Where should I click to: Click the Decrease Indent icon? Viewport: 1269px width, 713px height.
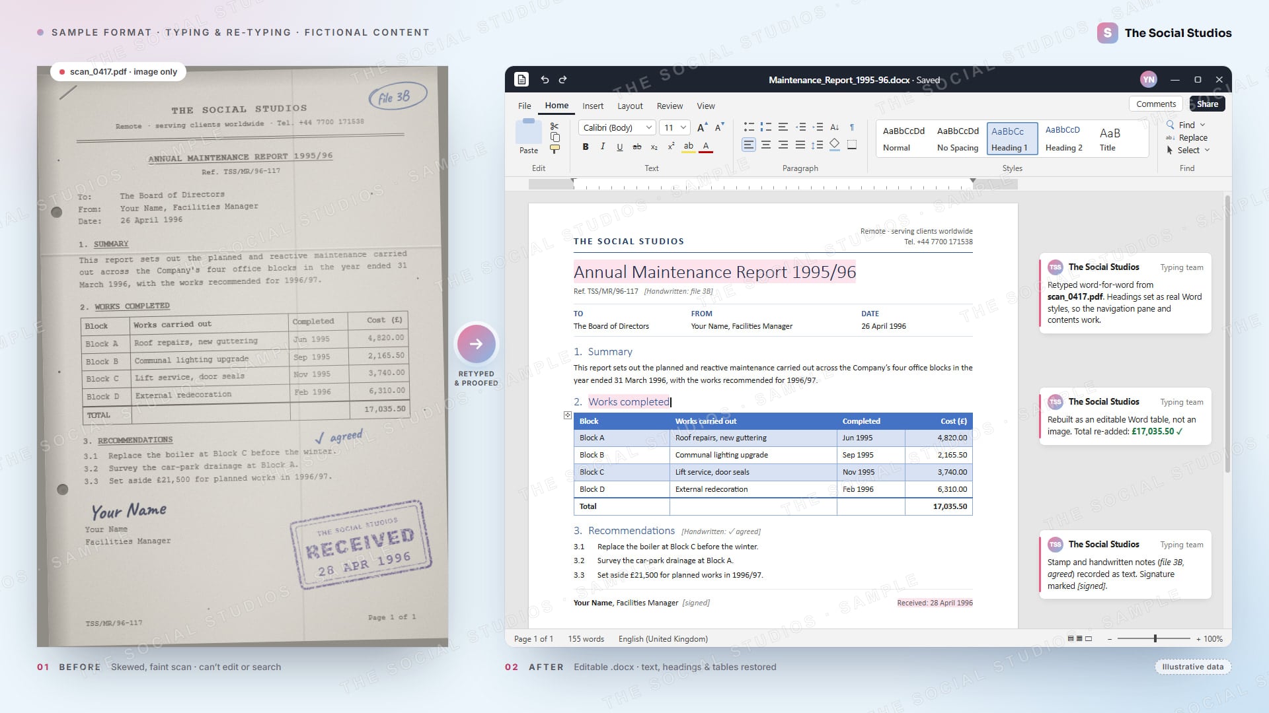[800, 127]
